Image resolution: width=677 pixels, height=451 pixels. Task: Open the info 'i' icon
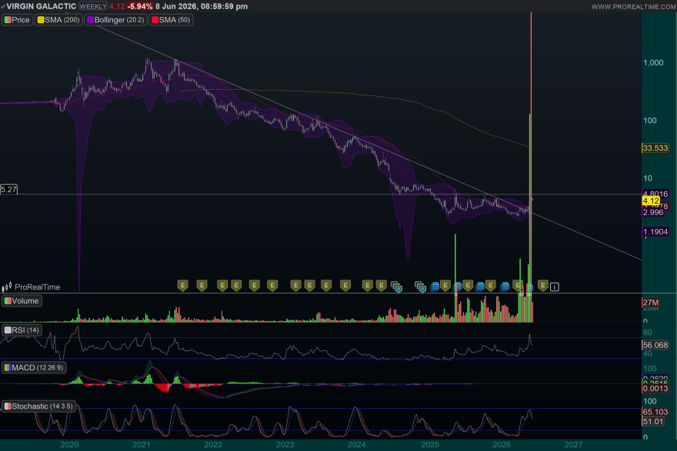[555, 287]
